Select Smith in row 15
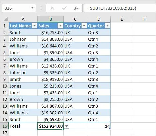The width and height of the screenshot is (156, 136). 23,119
